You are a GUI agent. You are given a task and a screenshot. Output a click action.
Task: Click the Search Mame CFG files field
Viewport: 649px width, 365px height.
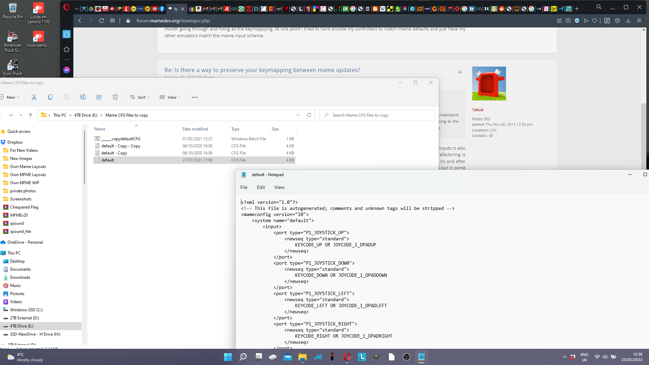(377, 115)
